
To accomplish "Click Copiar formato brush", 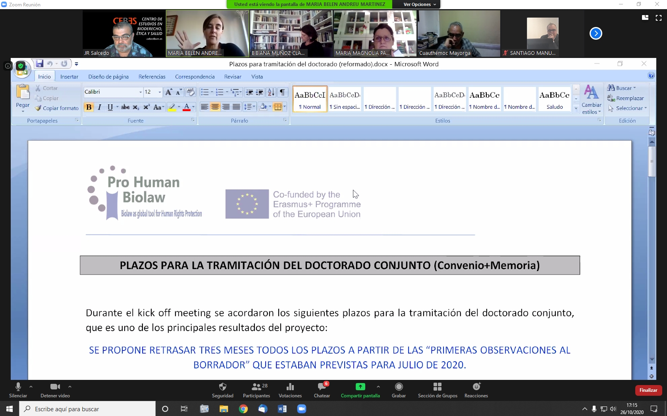I will 56,108.
